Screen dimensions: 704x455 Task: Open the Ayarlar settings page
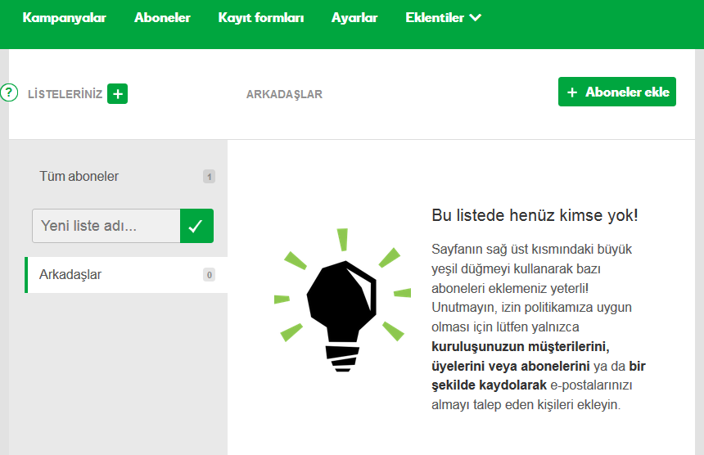tap(354, 17)
